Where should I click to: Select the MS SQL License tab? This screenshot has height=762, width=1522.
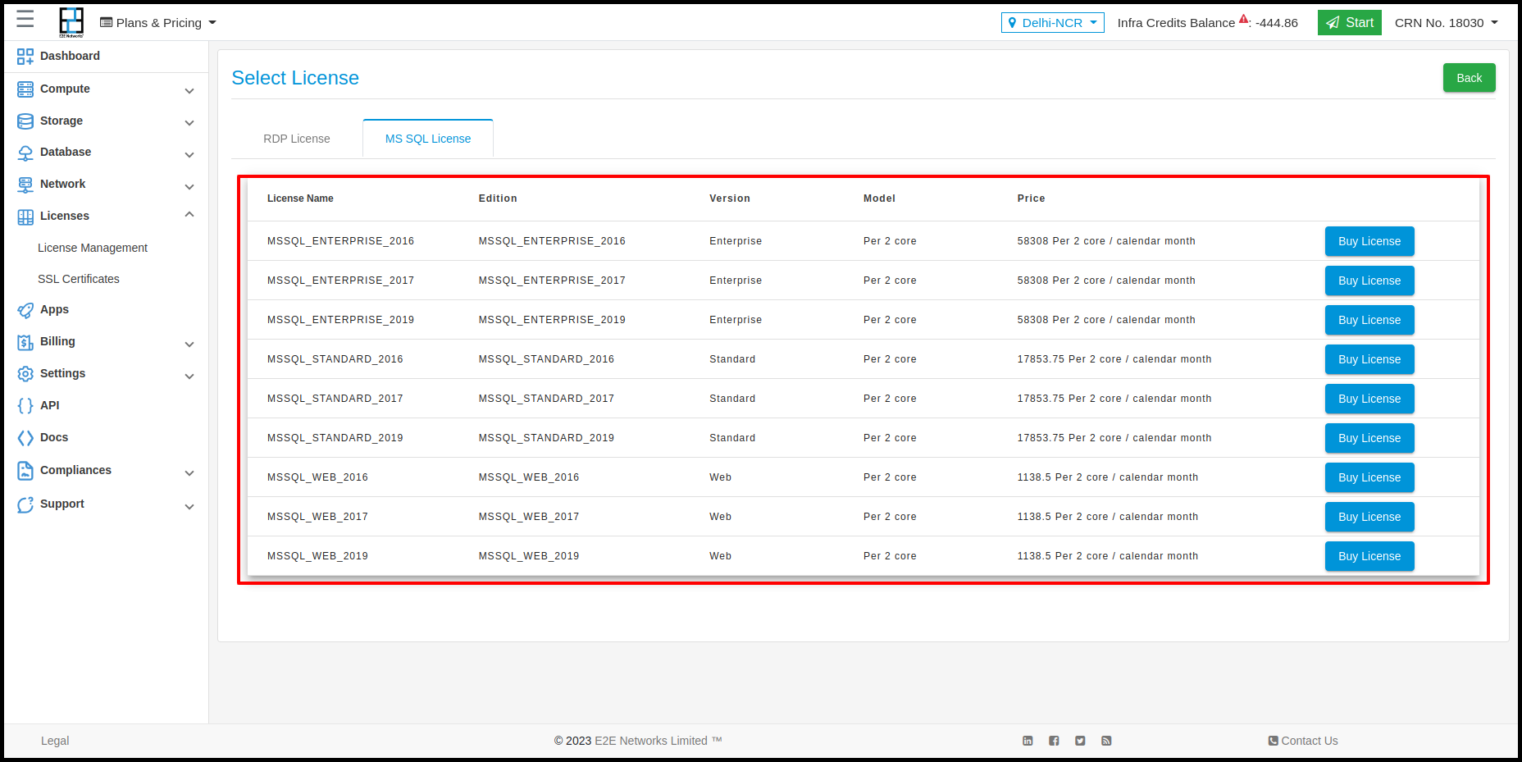pos(428,139)
